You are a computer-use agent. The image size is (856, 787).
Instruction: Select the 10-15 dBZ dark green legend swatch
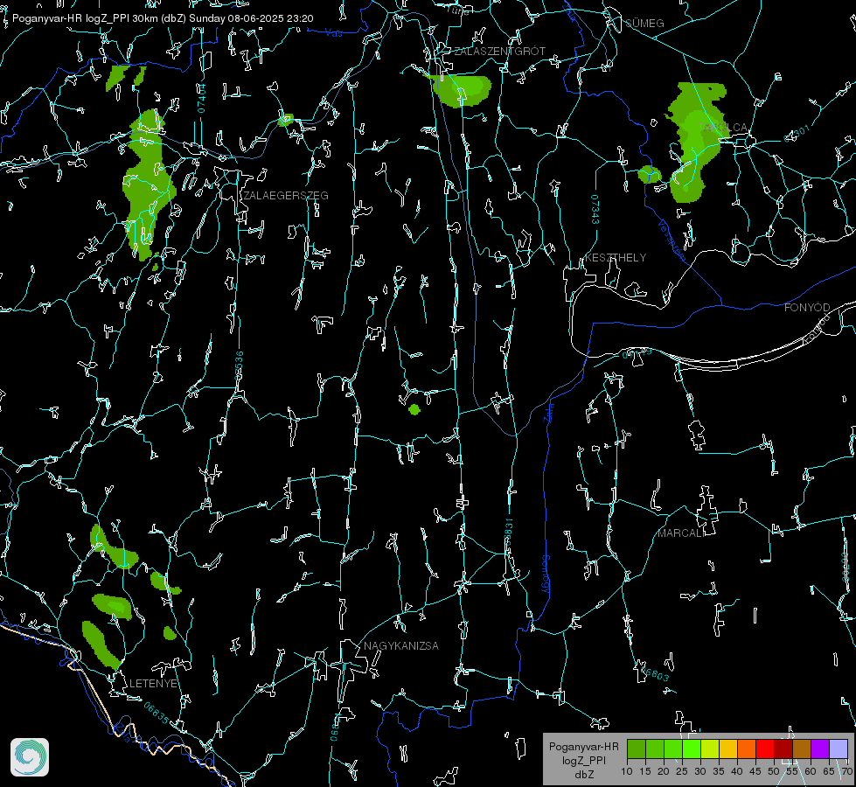(637, 749)
